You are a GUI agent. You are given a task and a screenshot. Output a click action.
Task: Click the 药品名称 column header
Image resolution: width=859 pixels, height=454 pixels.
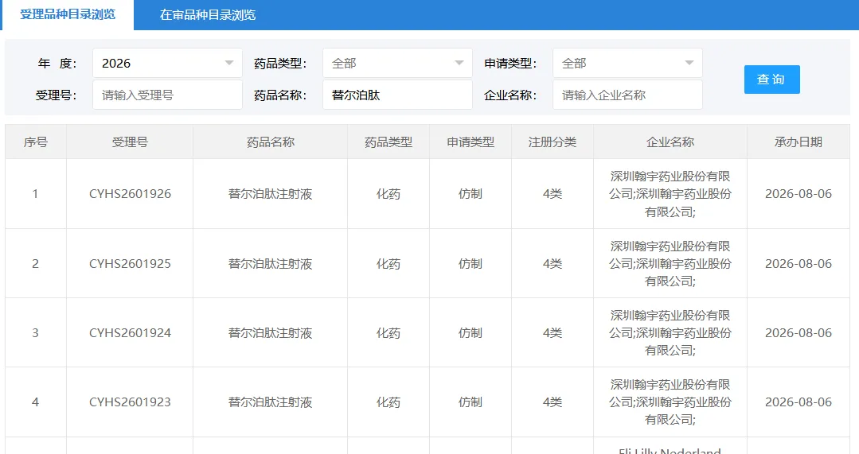pyautogui.click(x=270, y=142)
